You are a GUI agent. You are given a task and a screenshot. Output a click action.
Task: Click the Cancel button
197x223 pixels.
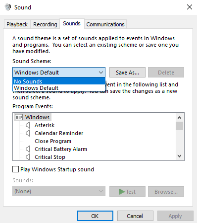coord(135,216)
